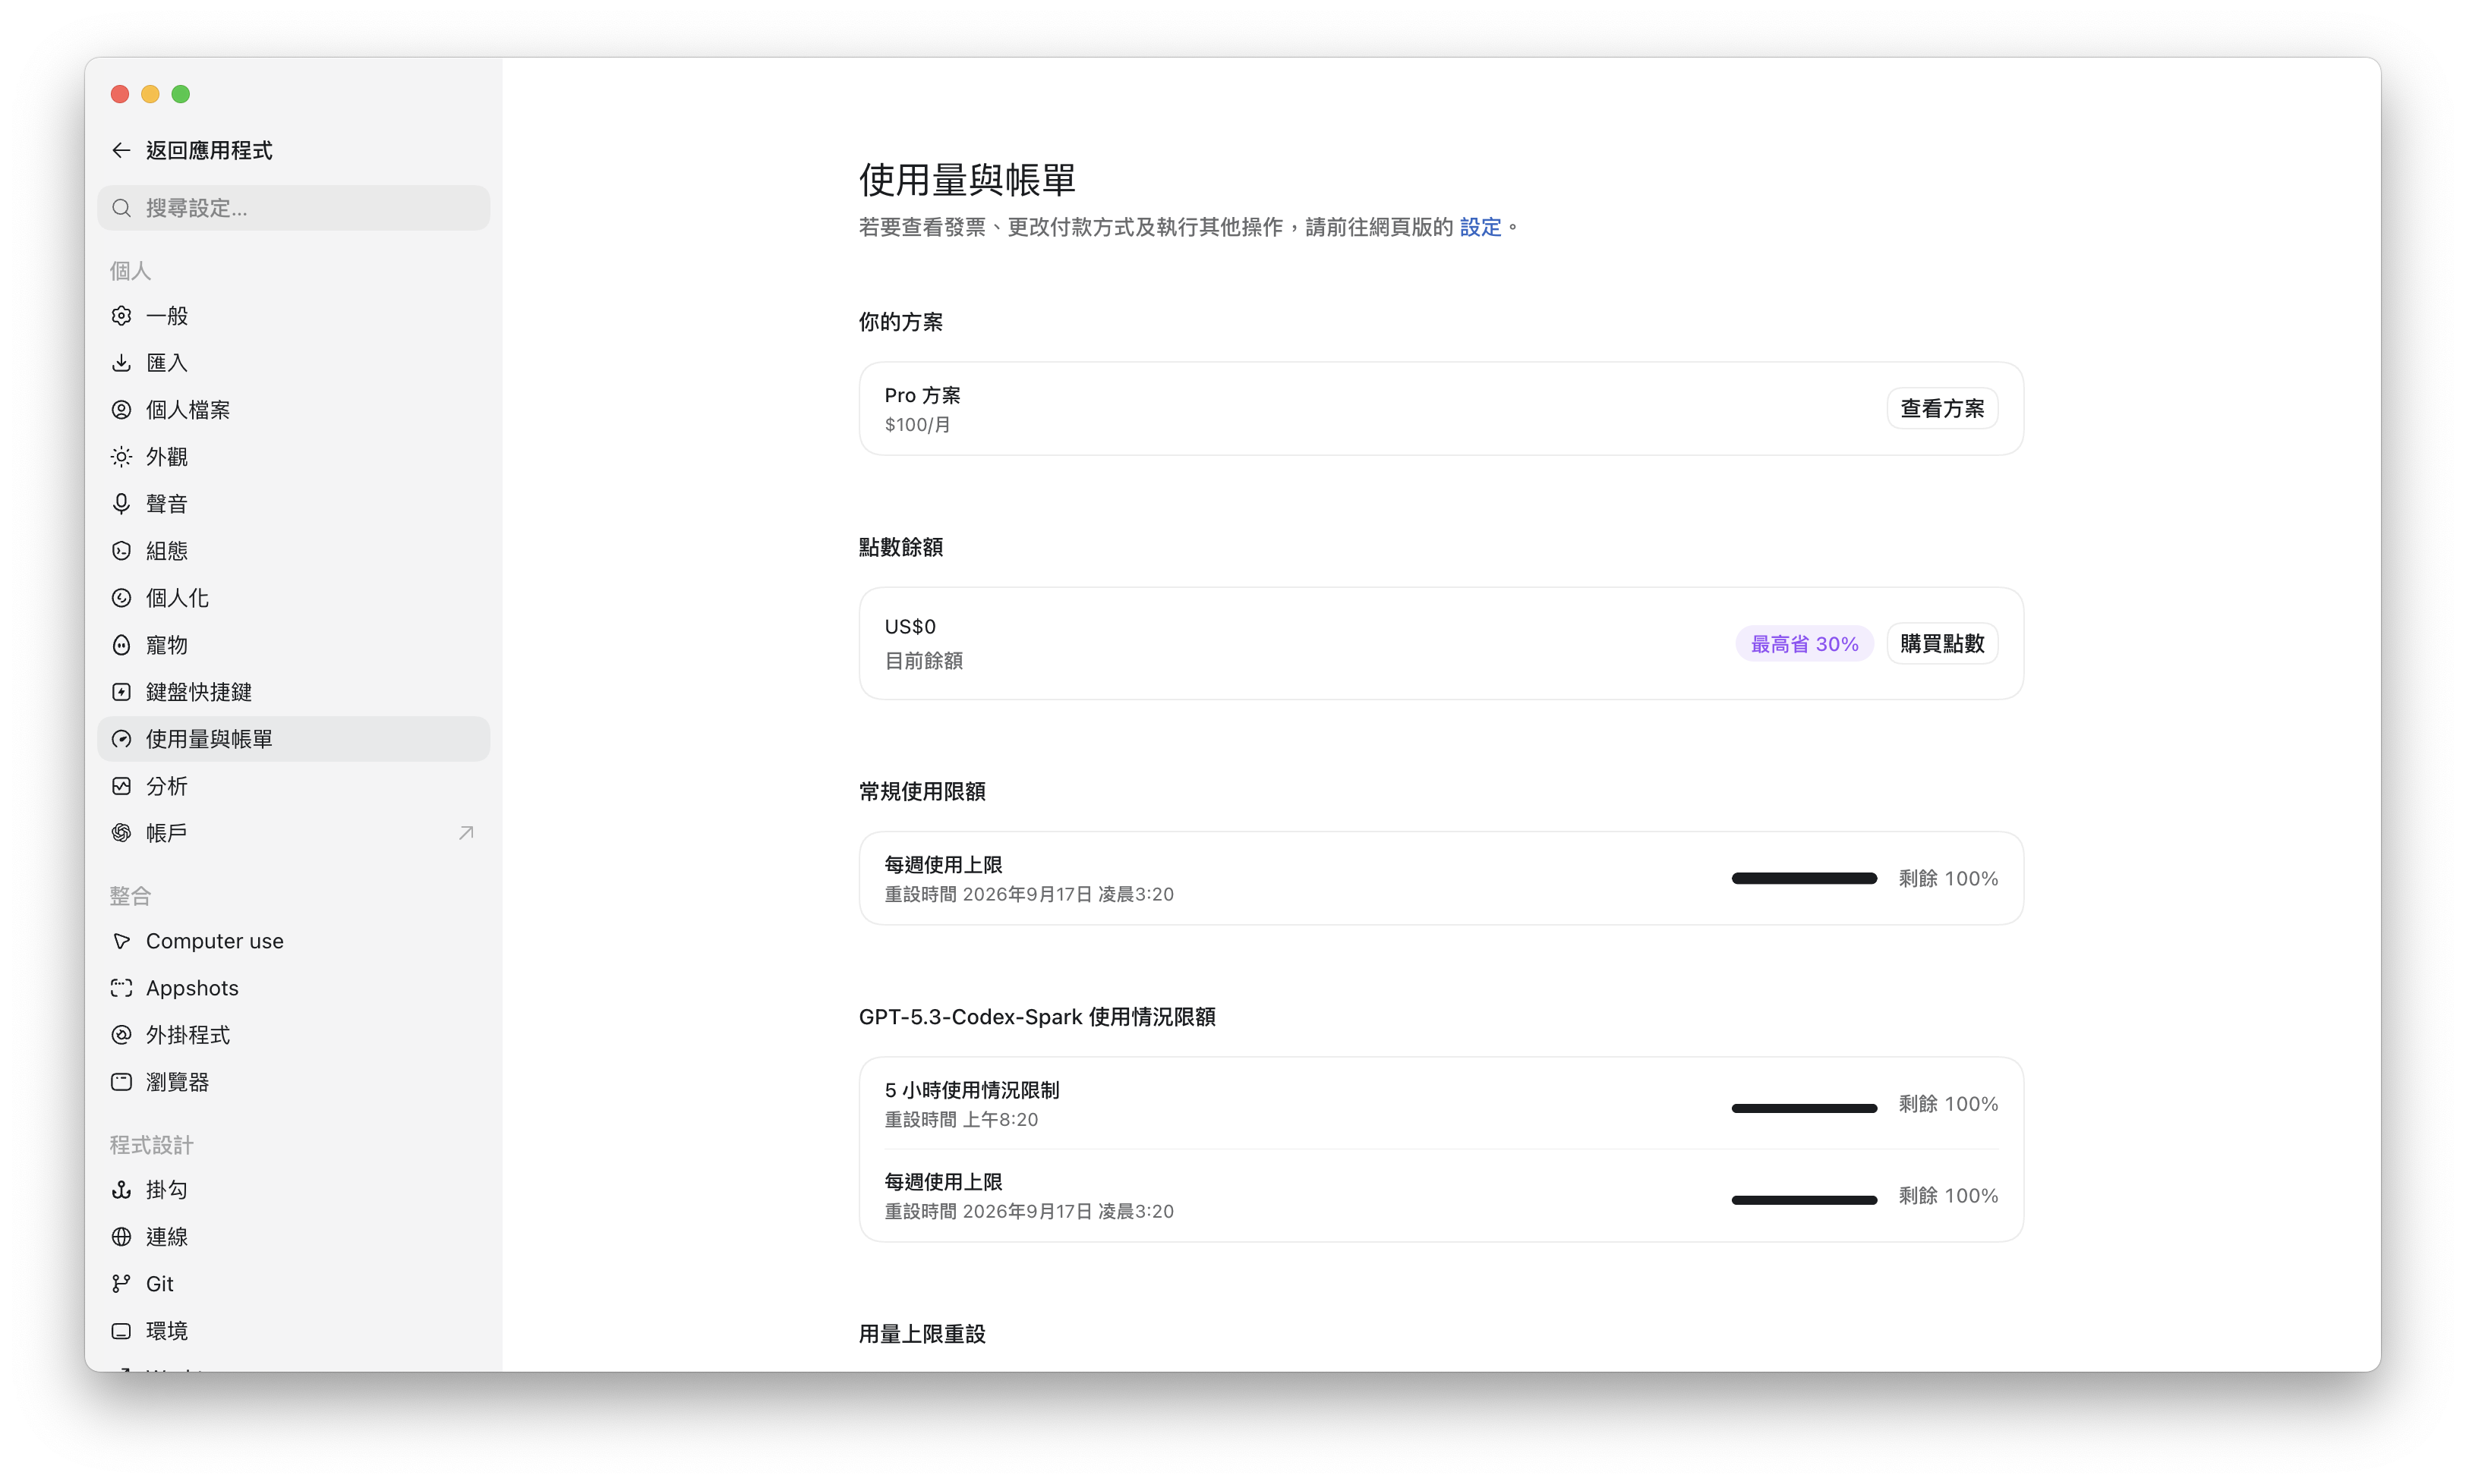Viewport: 2466px width, 1484px height.
Task: Open the 寵物 pet icon entry
Action: pos(121,645)
